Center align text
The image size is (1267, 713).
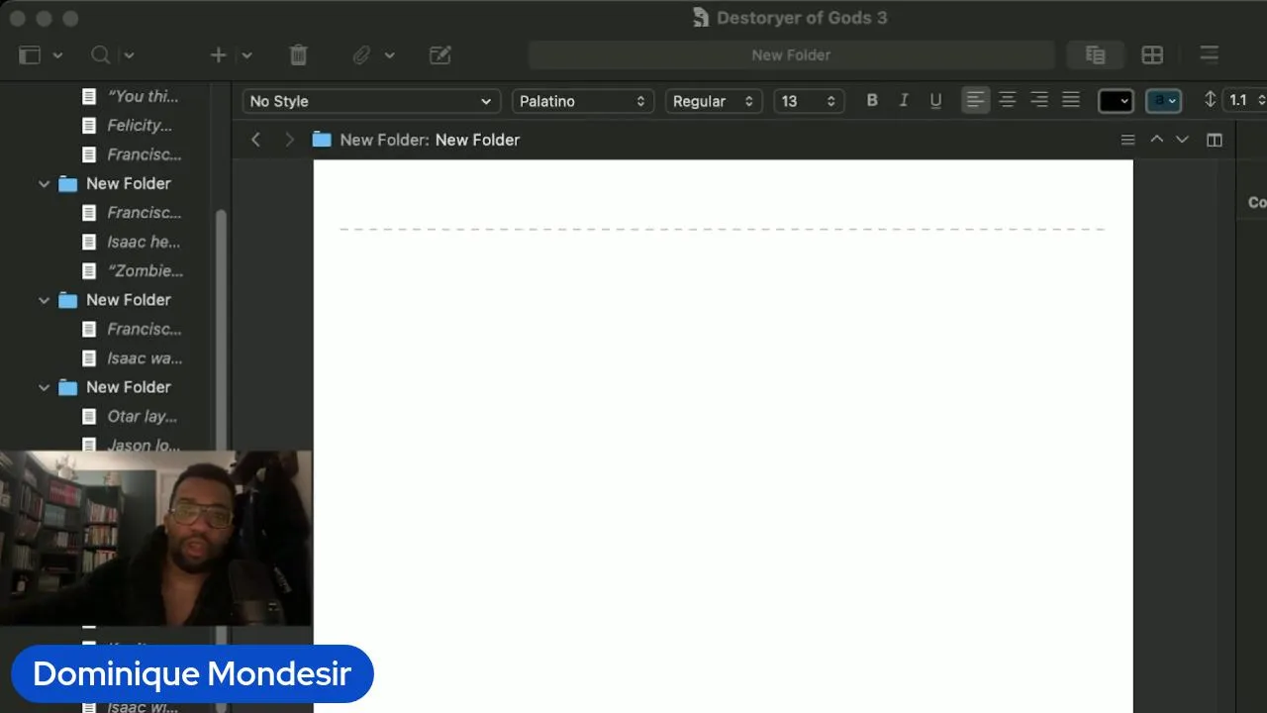[1008, 101]
